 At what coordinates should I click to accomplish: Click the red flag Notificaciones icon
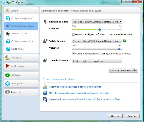click(7, 66)
